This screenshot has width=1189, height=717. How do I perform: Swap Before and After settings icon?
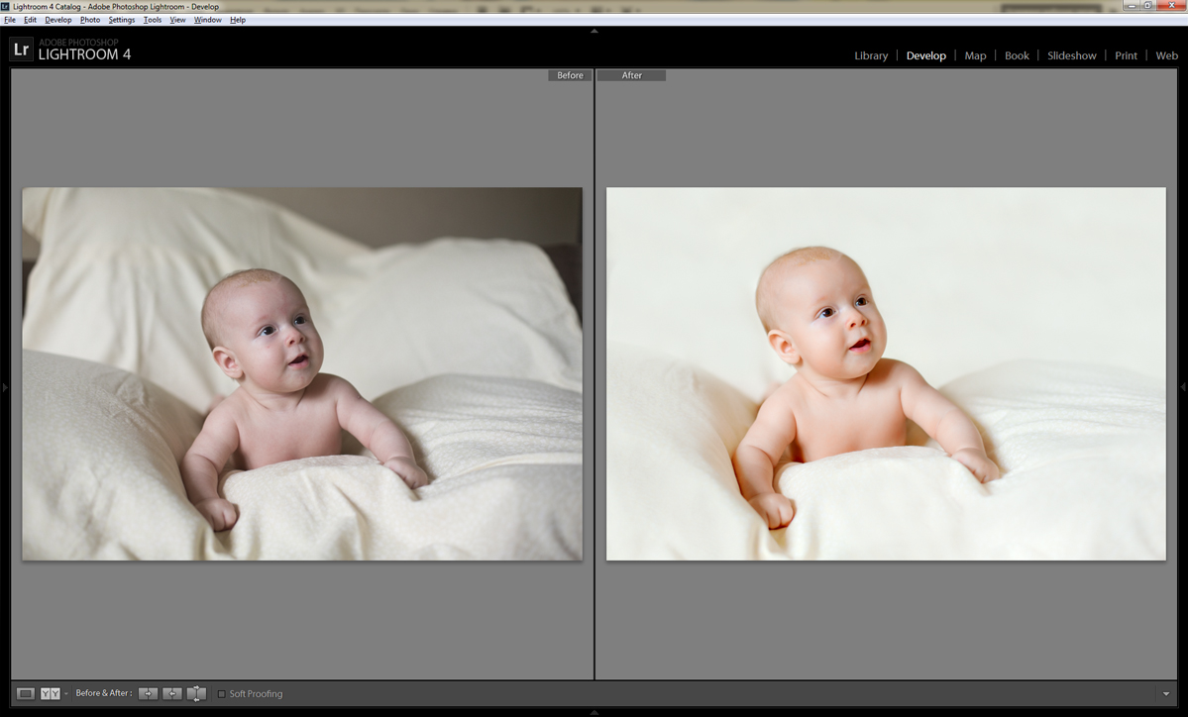[x=196, y=693]
